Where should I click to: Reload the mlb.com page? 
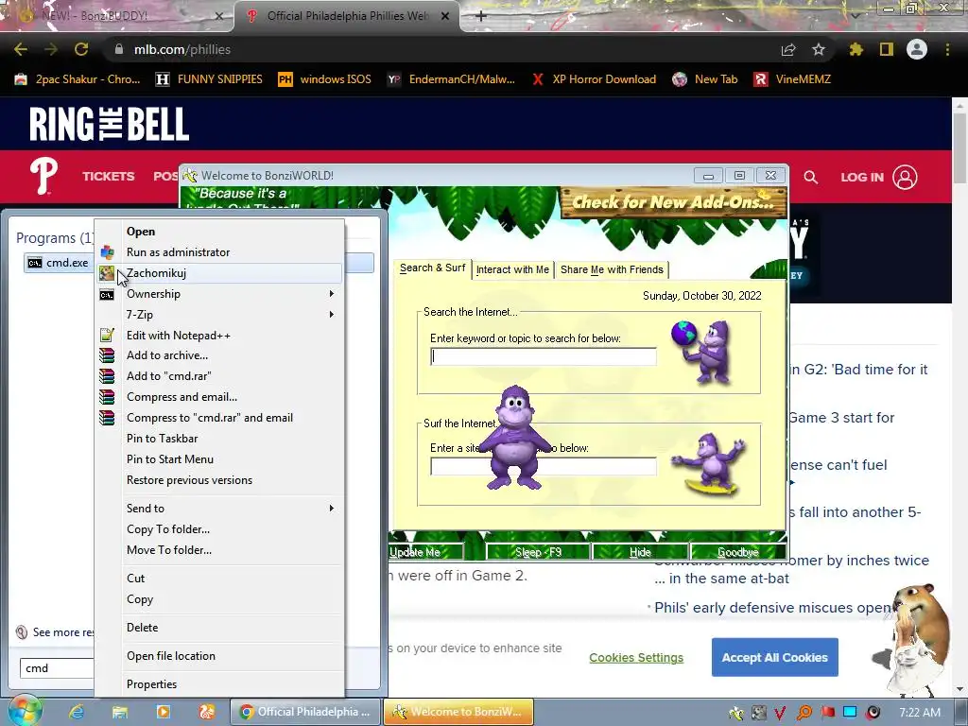click(x=81, y=49)
